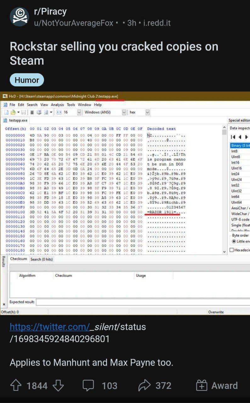The height and width of the screenshot is (403, 250).
Task: Close the results pane with X
Action: click(4, 304)
